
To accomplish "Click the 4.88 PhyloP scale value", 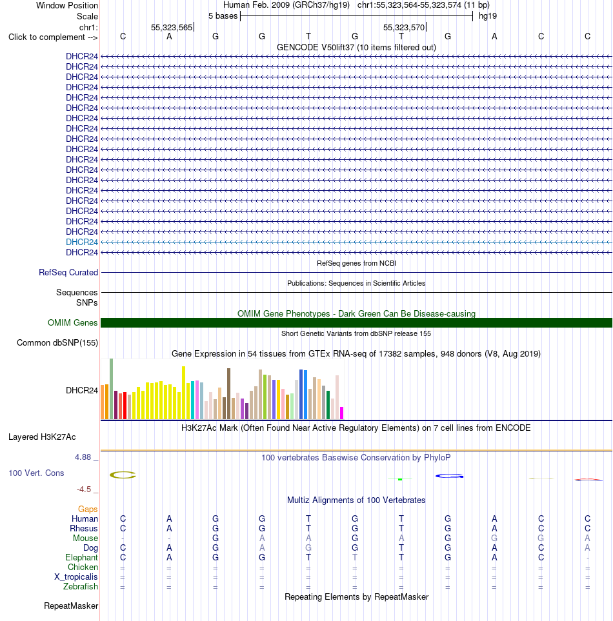I will point(83,457).
